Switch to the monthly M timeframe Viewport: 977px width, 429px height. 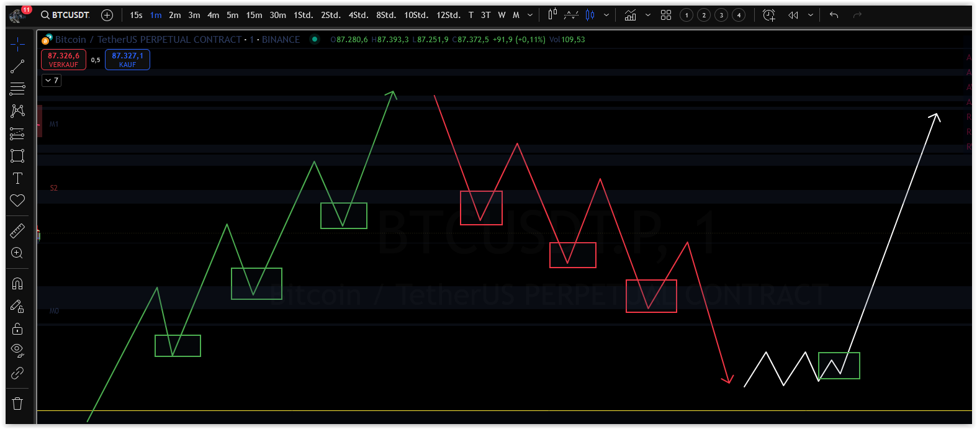pyautogui.click(x=516, y=15)
